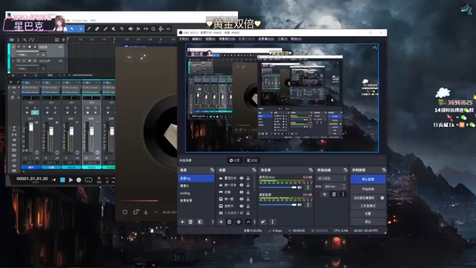Open the OBS transition type dropdown

point(331,178)
